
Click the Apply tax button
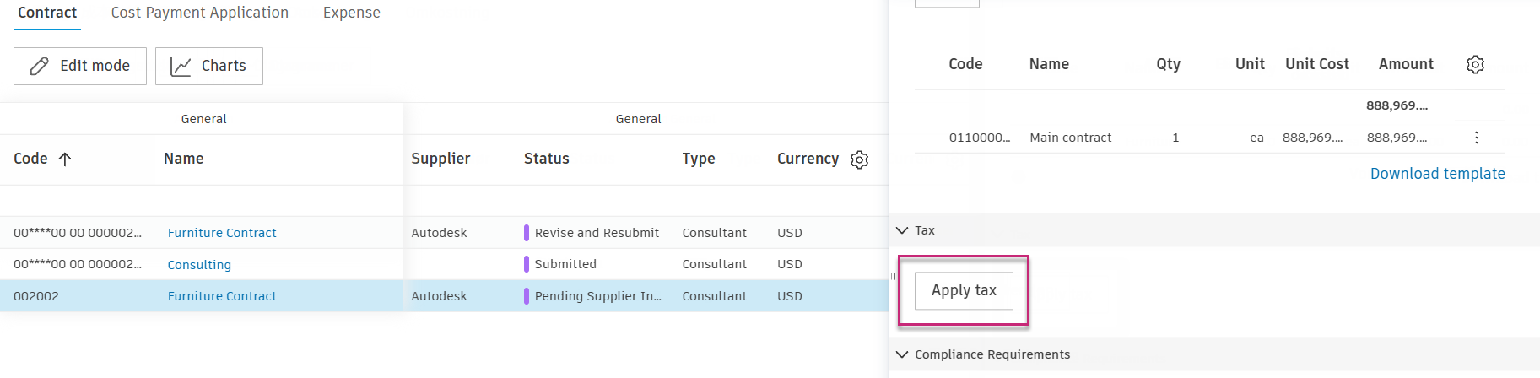pyautogui.click(x=964, y=290)
